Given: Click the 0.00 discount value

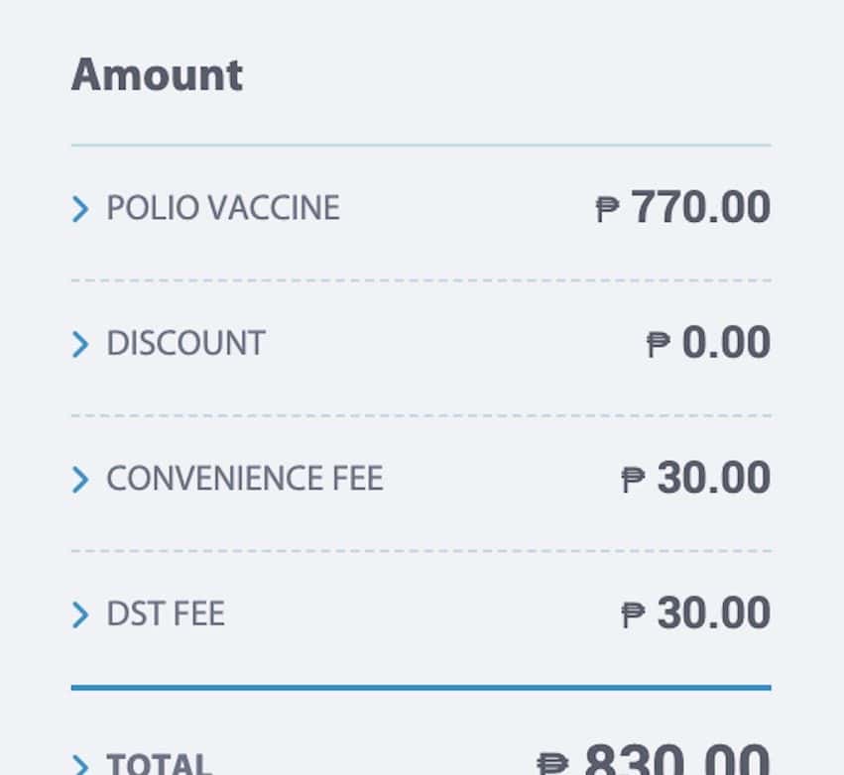Looking at the screenshot, I should click(726, 342).
